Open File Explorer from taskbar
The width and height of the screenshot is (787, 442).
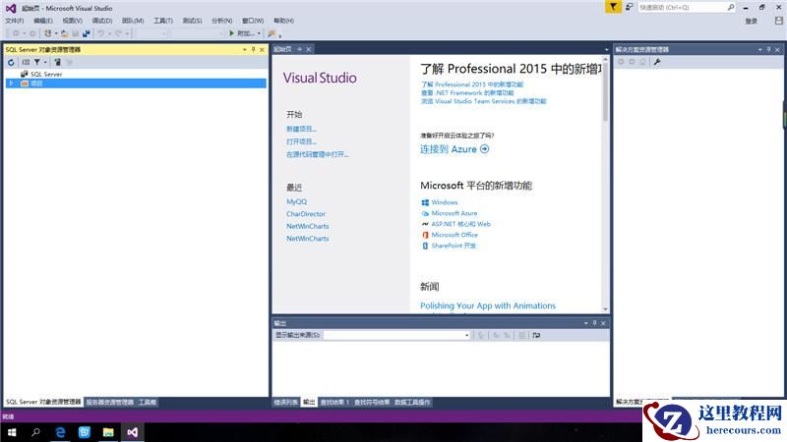coord(108,432)
